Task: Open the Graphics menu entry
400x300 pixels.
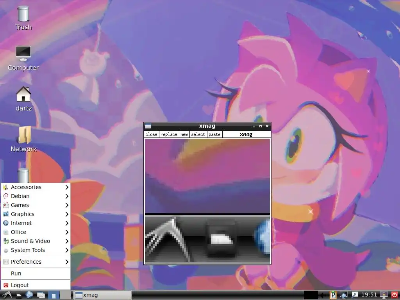Action: pyautogui.click(x=36, y=214)
